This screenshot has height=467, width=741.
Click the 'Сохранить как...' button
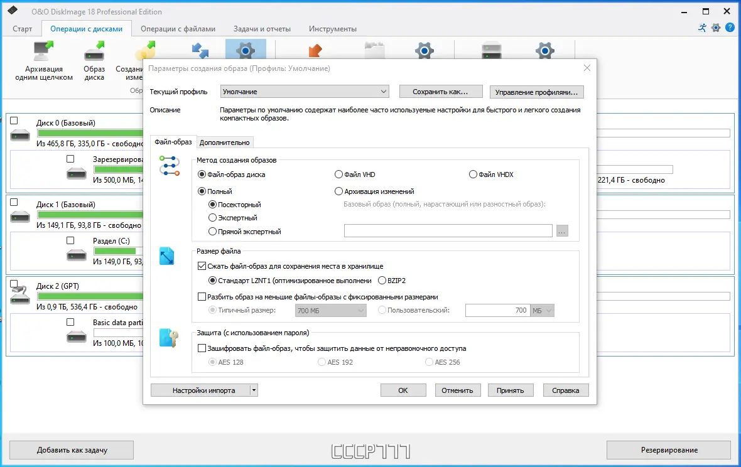(440, 92)
